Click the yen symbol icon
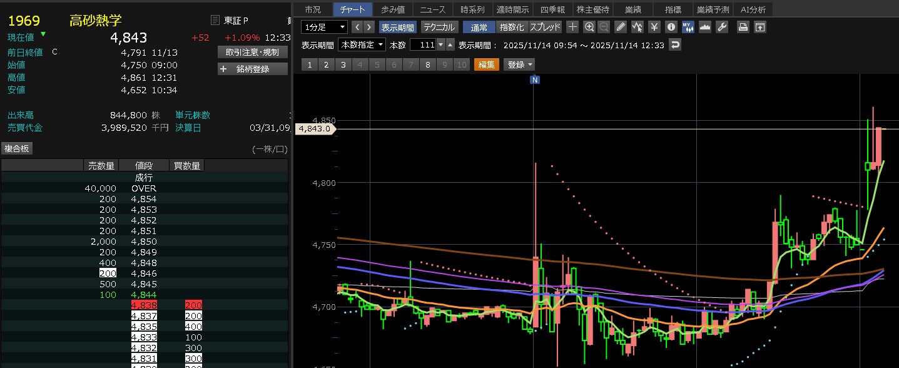 click(654, 27)
